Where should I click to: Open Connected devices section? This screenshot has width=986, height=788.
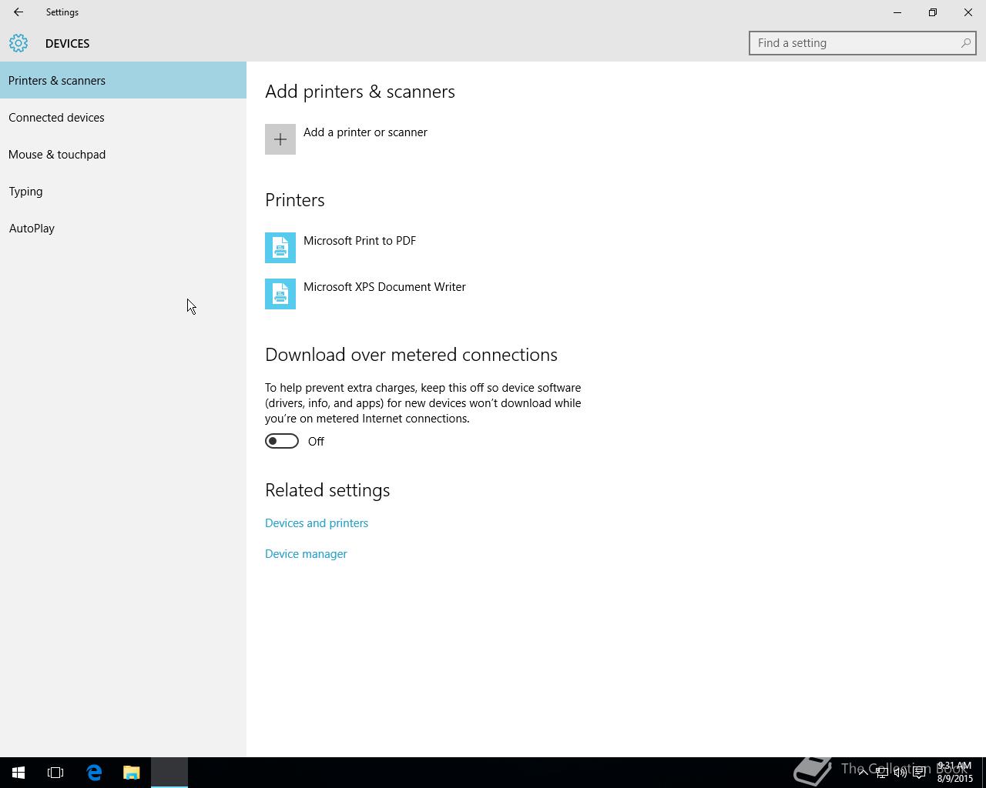123,117
